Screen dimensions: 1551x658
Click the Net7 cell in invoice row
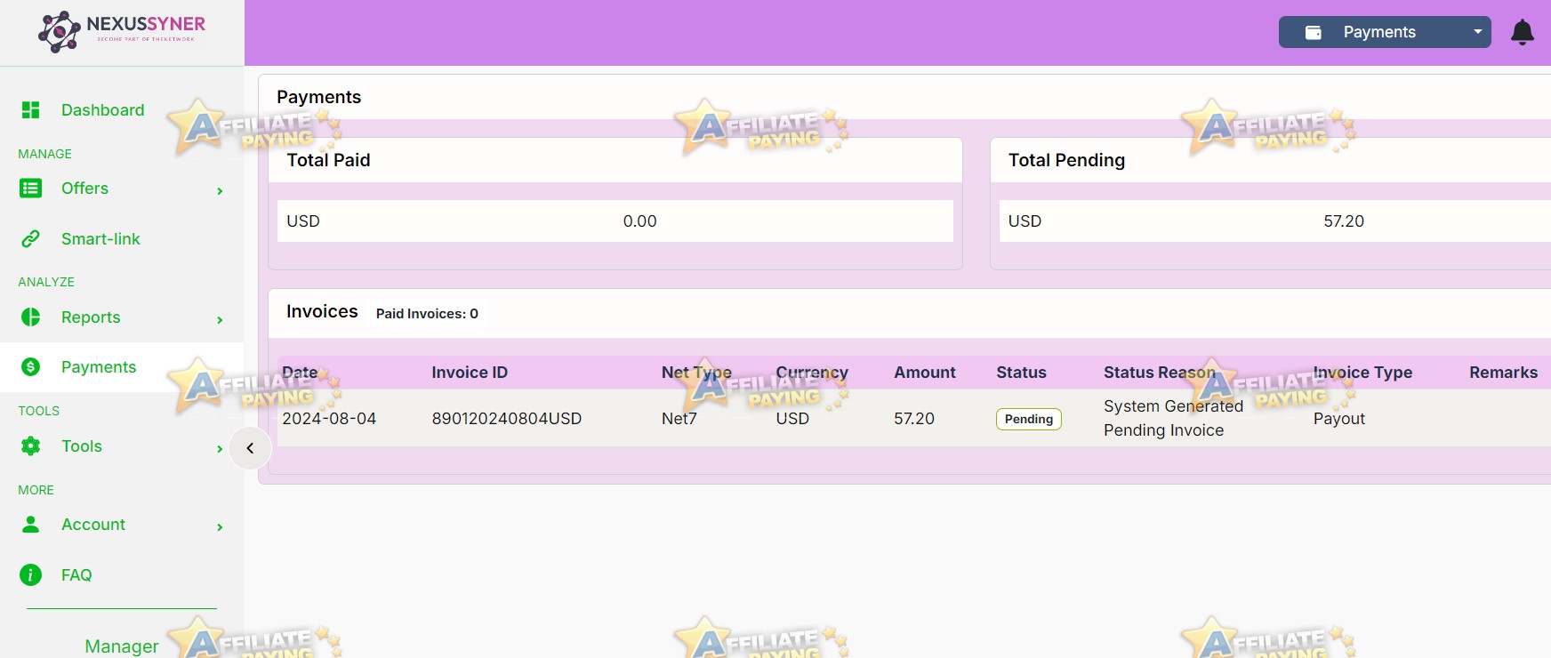[679, 418]
